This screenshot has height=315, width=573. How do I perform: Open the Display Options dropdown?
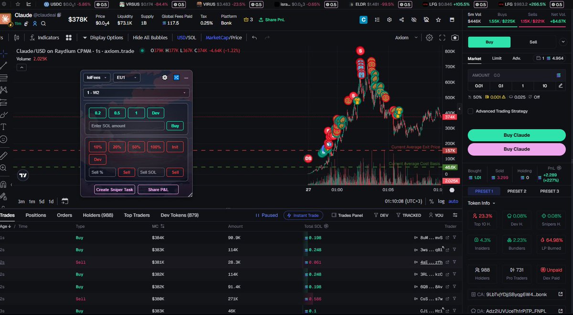pyautogui.click(x=103, y=38)
